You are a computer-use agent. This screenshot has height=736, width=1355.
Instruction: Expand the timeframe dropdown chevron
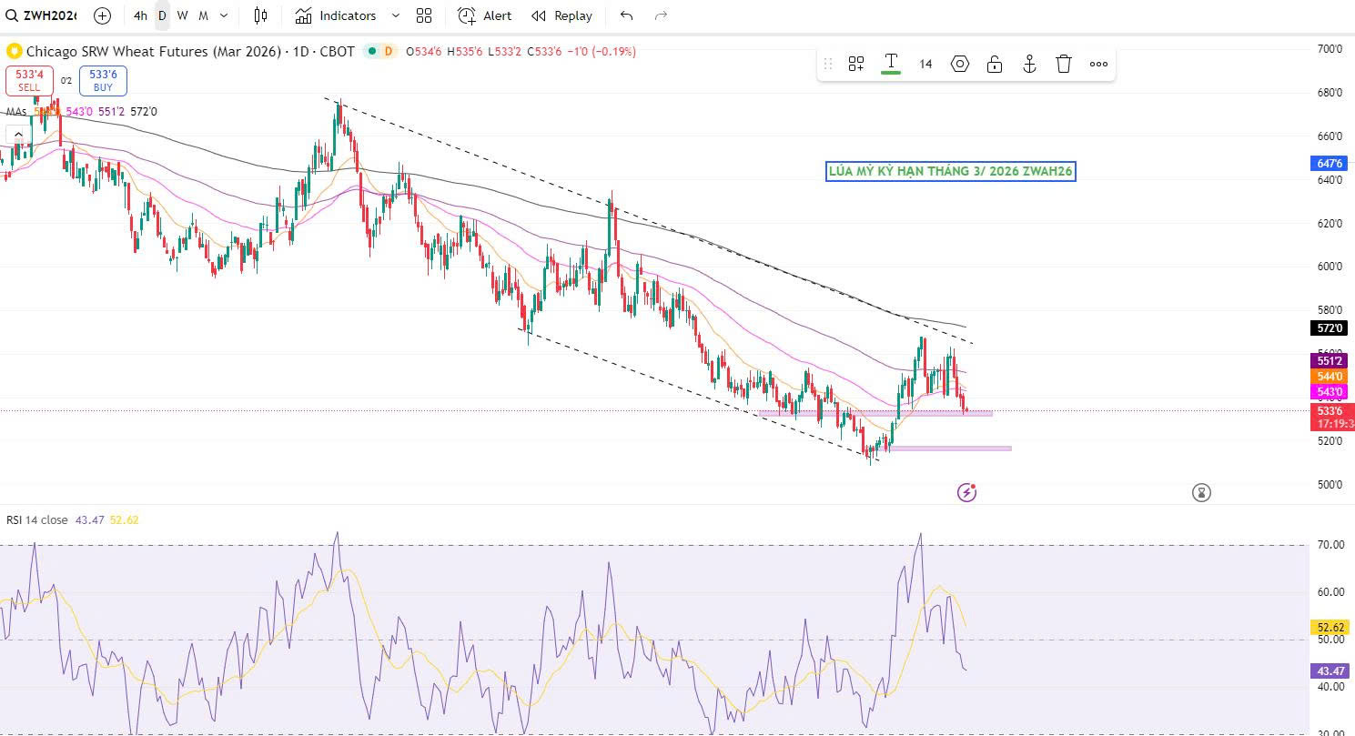click(224, 15)
